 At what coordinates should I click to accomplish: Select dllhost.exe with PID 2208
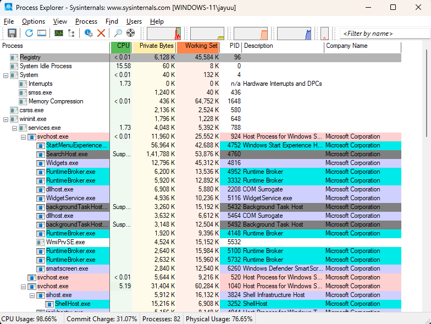[201, 189]
